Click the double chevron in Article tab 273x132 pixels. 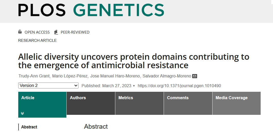22,114
